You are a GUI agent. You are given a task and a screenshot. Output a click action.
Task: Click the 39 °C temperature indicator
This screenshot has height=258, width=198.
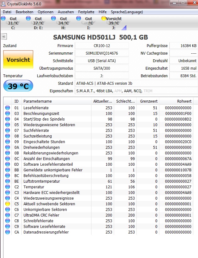(x=18, y=86)
